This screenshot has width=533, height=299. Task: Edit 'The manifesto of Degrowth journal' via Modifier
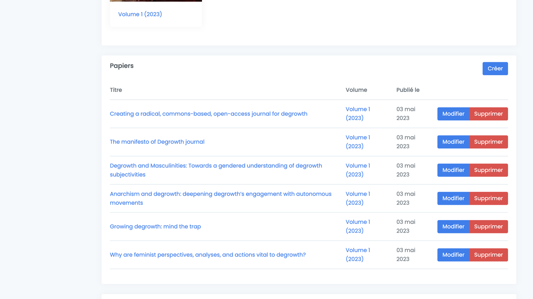(453, 142)
